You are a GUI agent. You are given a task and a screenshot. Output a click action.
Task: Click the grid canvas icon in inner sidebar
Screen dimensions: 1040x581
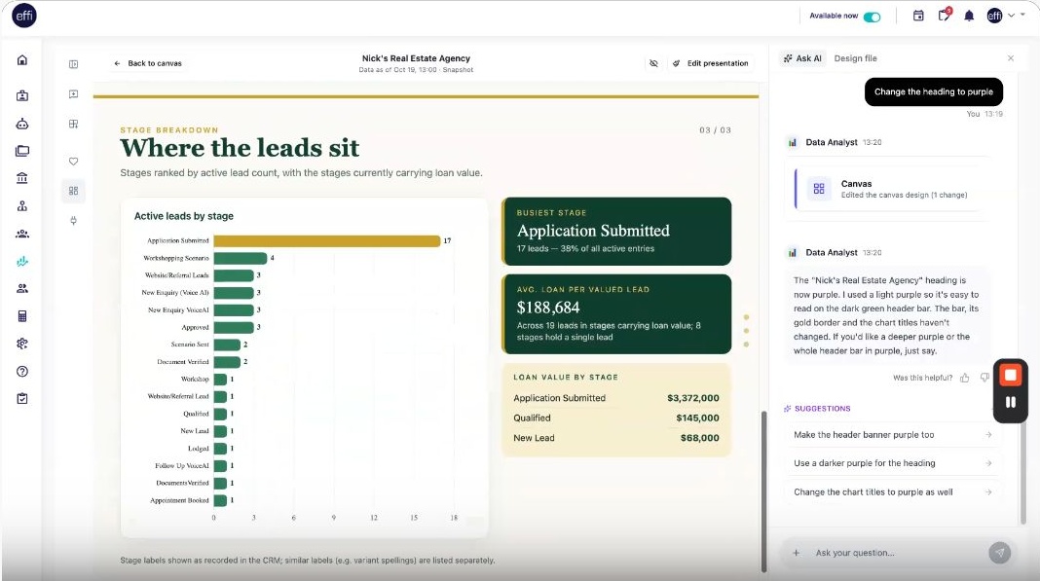click(x=74, y=191)
